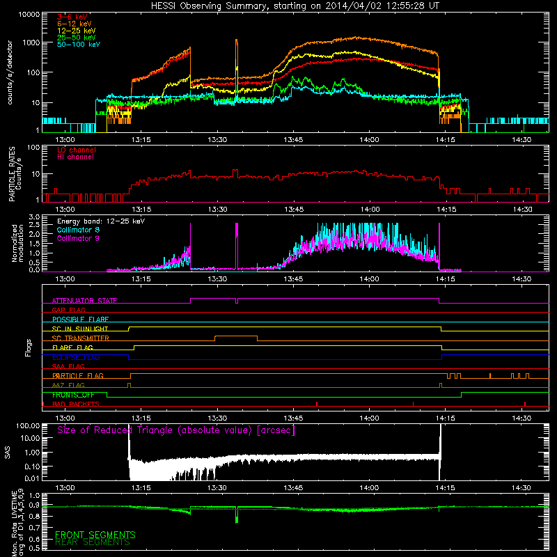
Task: Click the 'LO channel' legend label
Action: pos(77,150)
